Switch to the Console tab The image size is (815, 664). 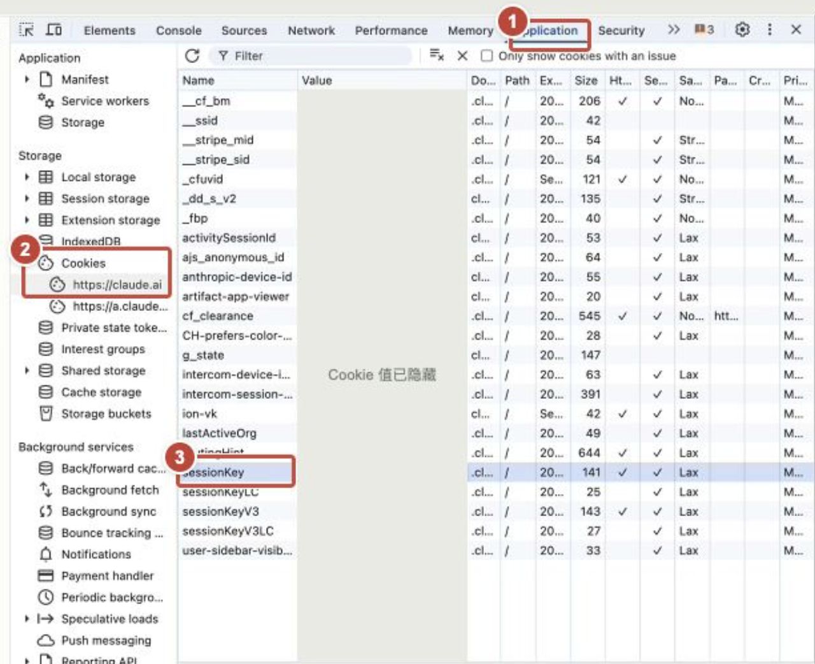(179, 31)
